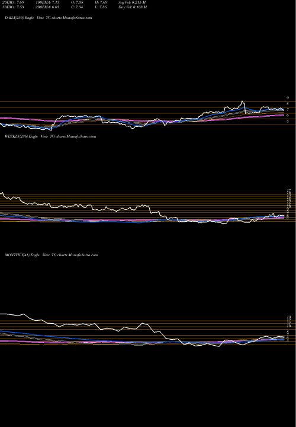This screenshot has width=296, height=427.
Task: Click the low price 'L:' value
Action: tap(102, 7)
